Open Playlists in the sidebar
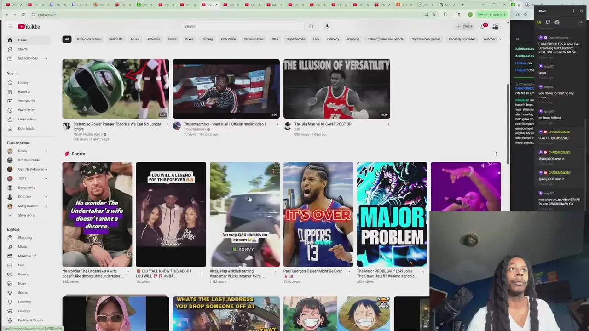 pyautogui.click(x=29, y=92)
